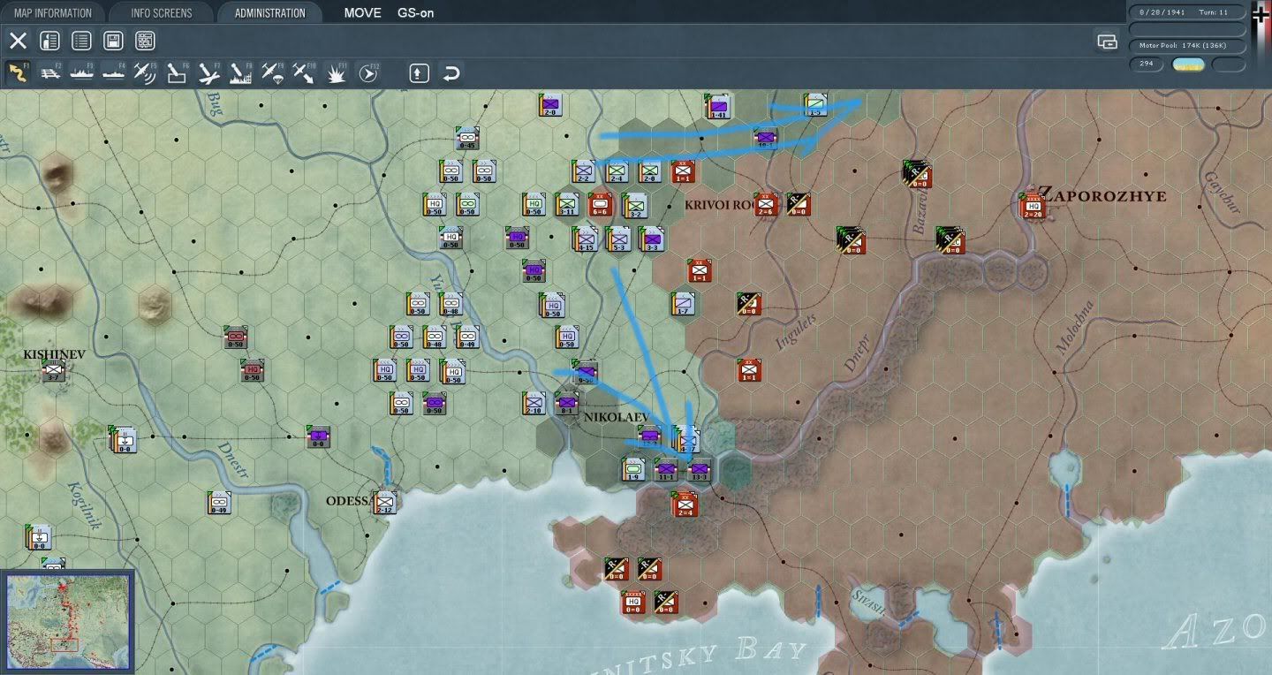Select the Rail move mode (F2) icon

point(49,72)
